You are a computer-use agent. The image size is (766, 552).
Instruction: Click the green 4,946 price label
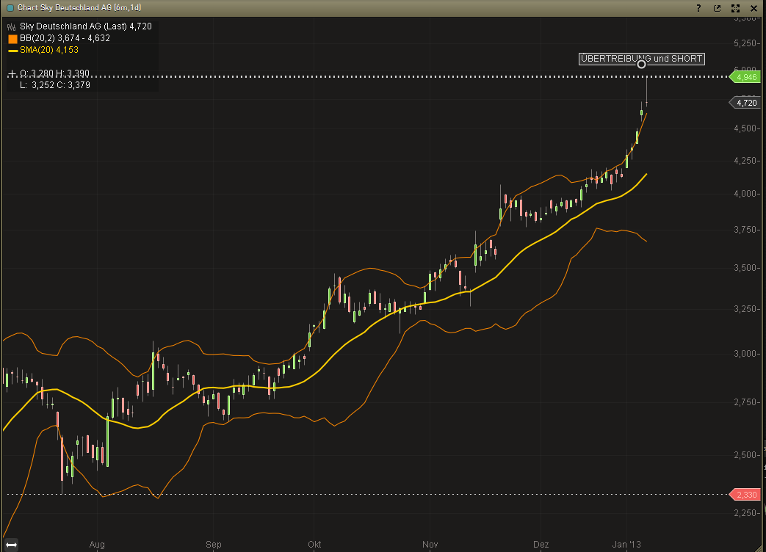coord(745,77)
